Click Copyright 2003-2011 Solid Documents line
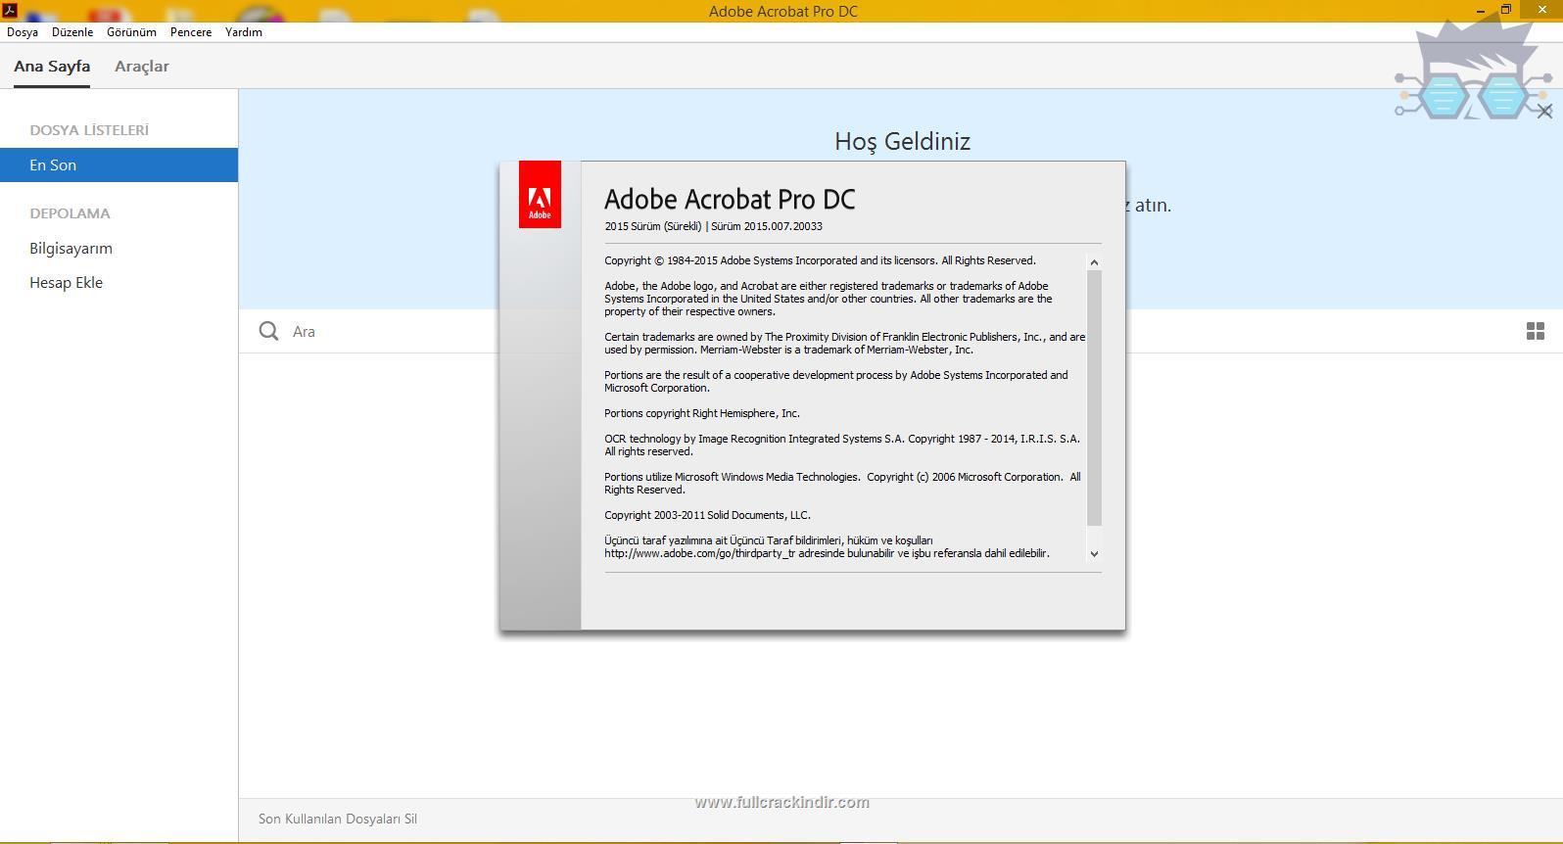Image resolution: width=1563 pixels, height=844 pixels. (707, 515)
